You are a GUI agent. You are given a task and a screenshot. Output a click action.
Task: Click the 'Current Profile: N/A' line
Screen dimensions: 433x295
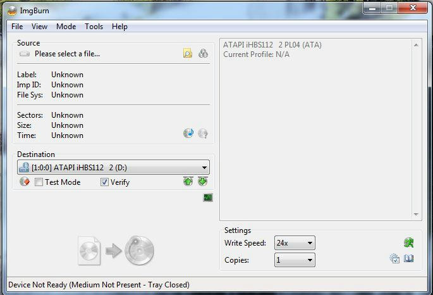pyautogui.click(x=256, y=54)
